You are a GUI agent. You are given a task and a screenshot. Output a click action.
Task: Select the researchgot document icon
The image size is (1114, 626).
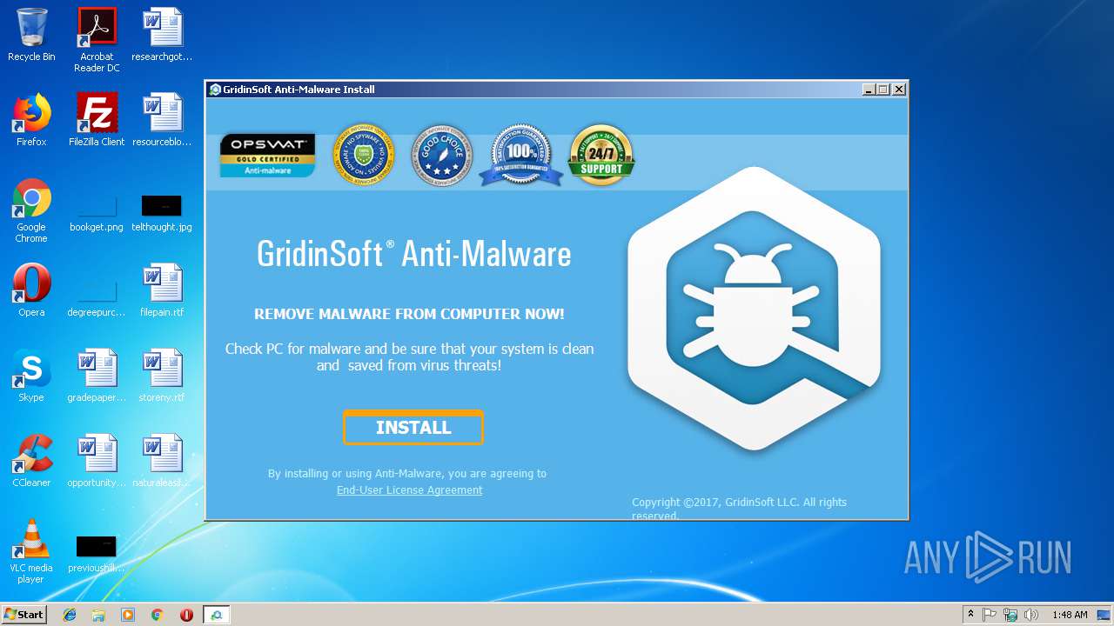click(162, 35)
